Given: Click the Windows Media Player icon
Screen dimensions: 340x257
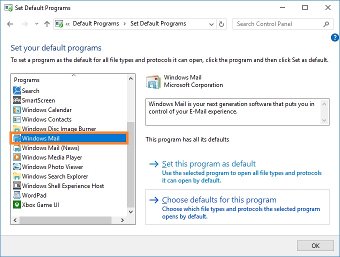Looking at the screenshot, I should [x=17, y=157].
